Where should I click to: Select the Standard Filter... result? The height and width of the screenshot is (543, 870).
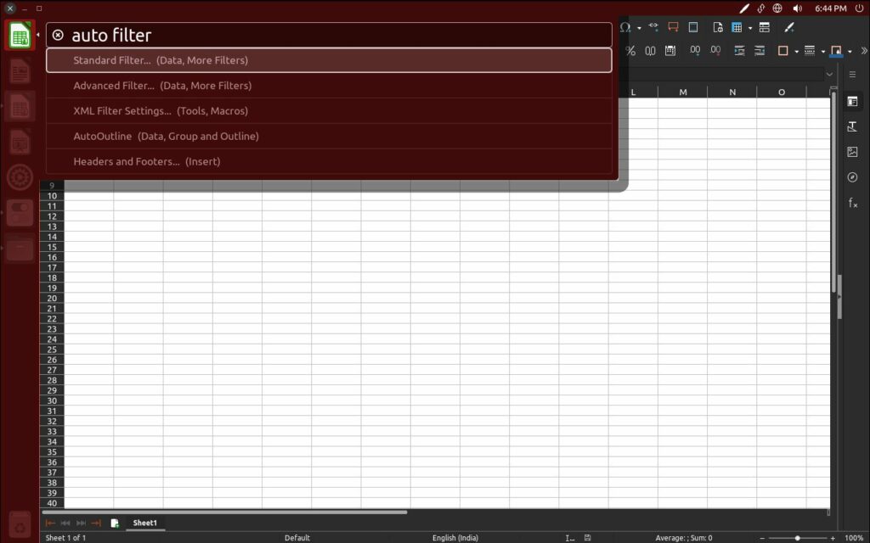tap(329, 60)
